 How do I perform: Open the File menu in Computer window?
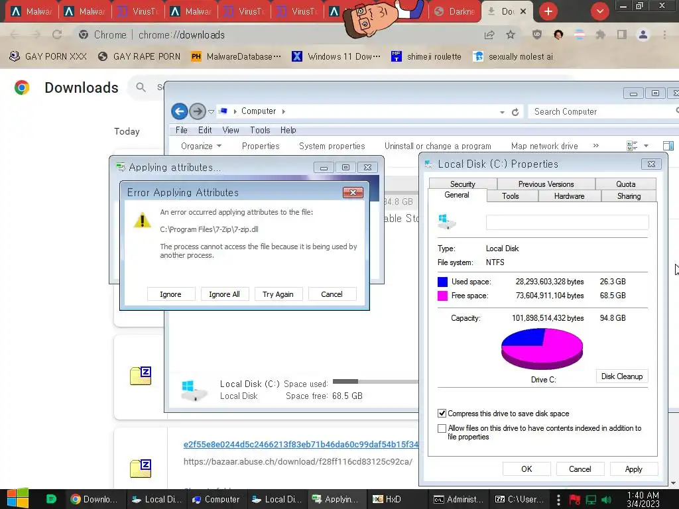[182, 131]
